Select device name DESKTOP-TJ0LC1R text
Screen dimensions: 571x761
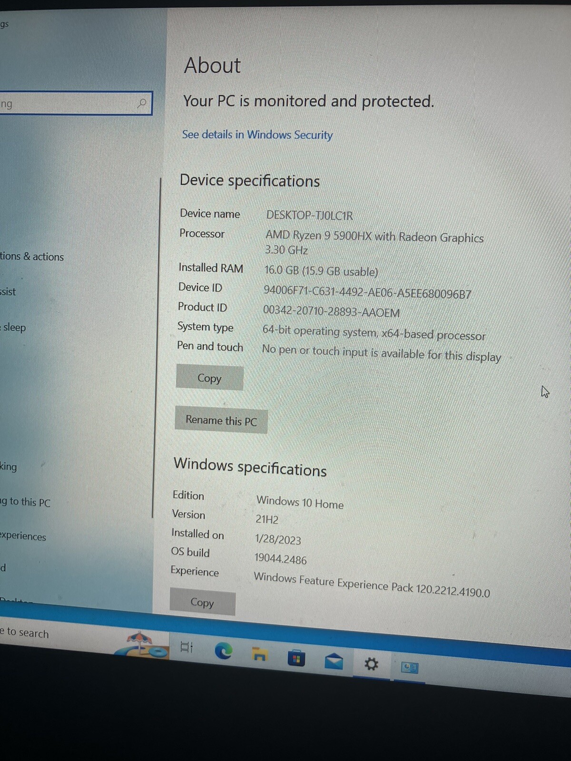[x=309, y=215]
